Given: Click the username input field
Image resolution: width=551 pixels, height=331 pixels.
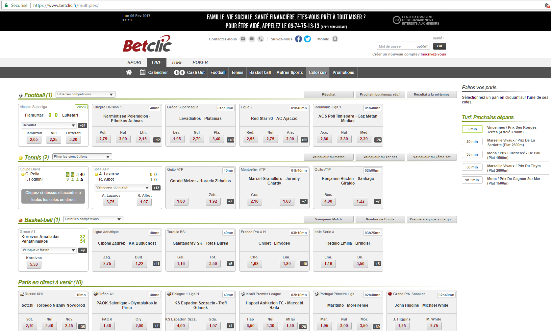Looking at the screenshot, I should [412, 38].
